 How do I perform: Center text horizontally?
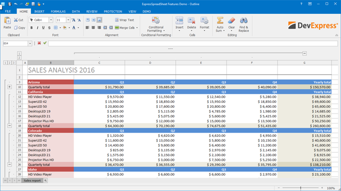(x=93, y=28)
